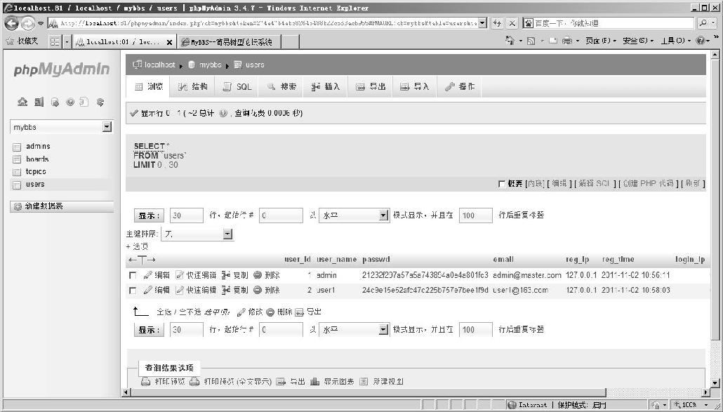Viewport: 723px width, 412px height.
Task: Open the mybbs database dropdown
Action: coord(107,127)
